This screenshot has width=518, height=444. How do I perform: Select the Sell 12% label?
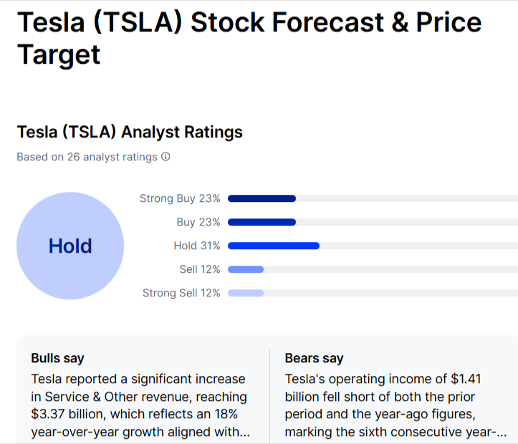tap(200, 269)
